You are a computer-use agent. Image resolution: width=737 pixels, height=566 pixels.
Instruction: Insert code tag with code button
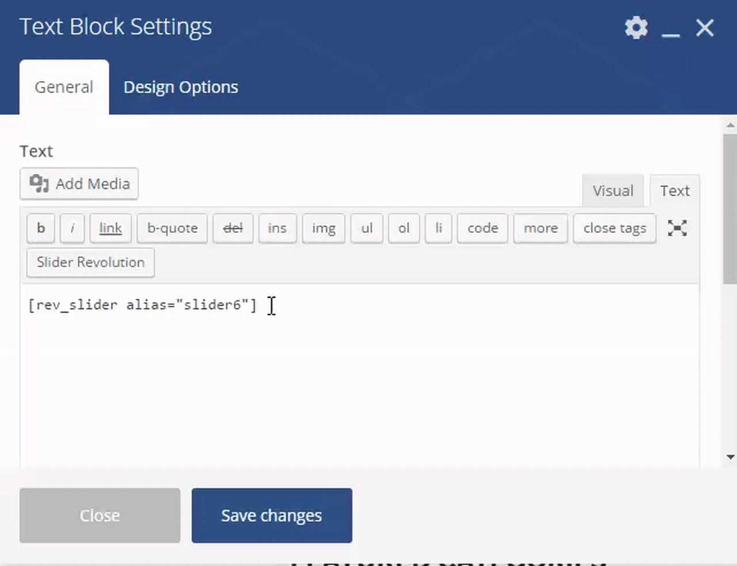coord(483,228)
